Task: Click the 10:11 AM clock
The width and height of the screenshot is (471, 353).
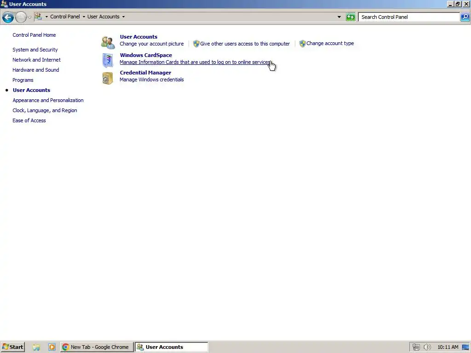Action: point(448,347)
